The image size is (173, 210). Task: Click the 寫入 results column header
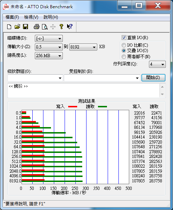tap(137, 107)
